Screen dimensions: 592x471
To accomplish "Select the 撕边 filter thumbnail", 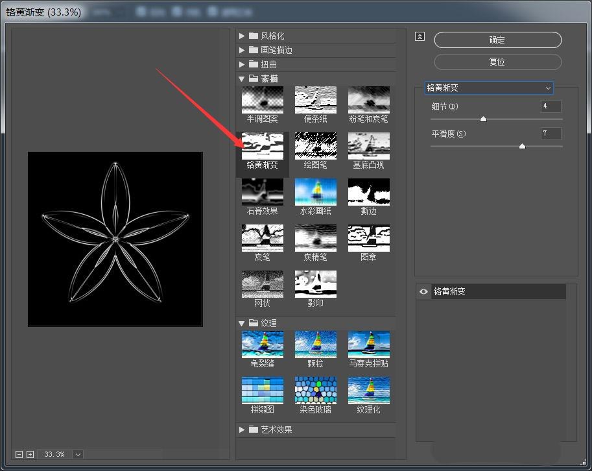I will (x=368, y=192).
